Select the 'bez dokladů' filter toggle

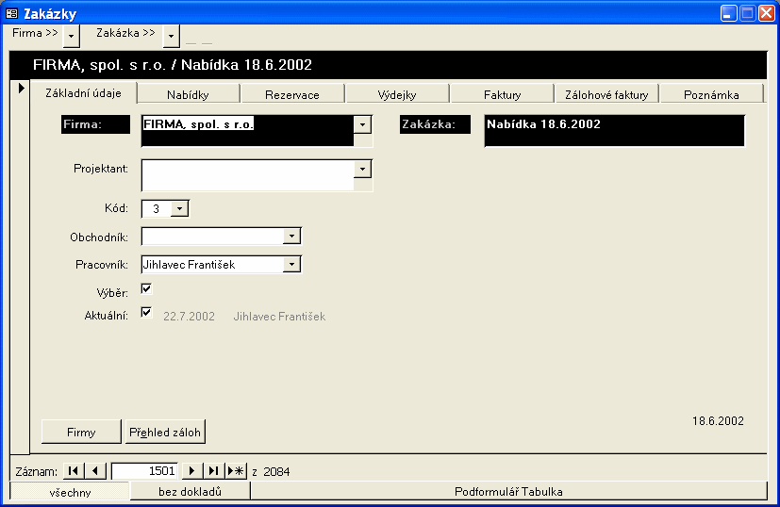(190, 491)
